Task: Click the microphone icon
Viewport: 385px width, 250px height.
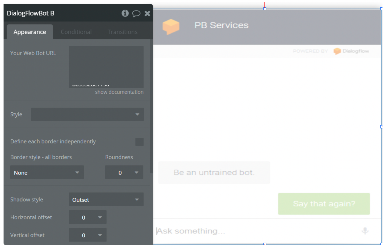Action: click(365, 231)
